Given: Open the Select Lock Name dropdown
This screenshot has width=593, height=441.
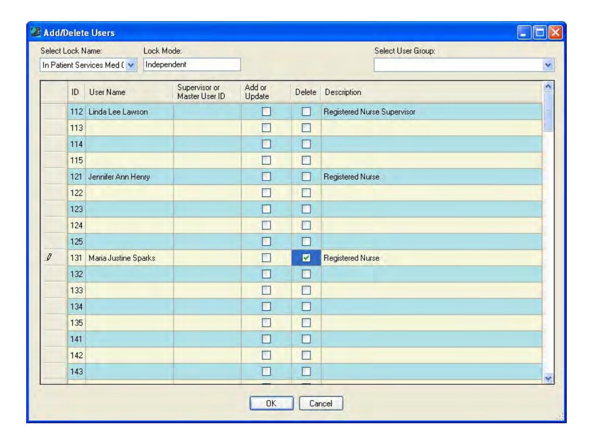Looking at the screenshot, I should click(131, 65).
